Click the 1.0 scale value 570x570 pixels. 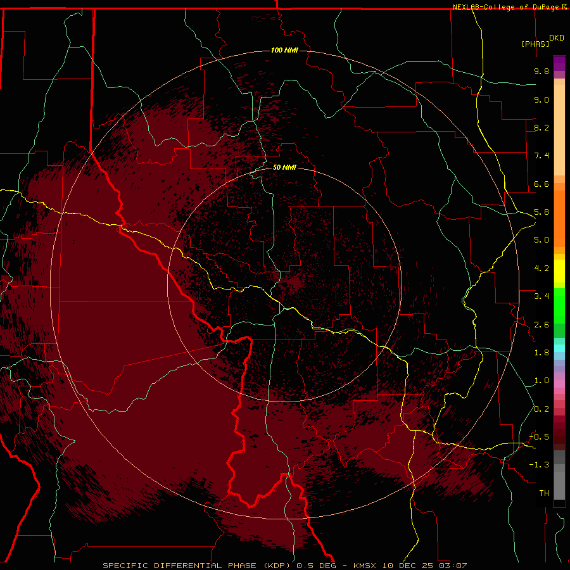541,381
